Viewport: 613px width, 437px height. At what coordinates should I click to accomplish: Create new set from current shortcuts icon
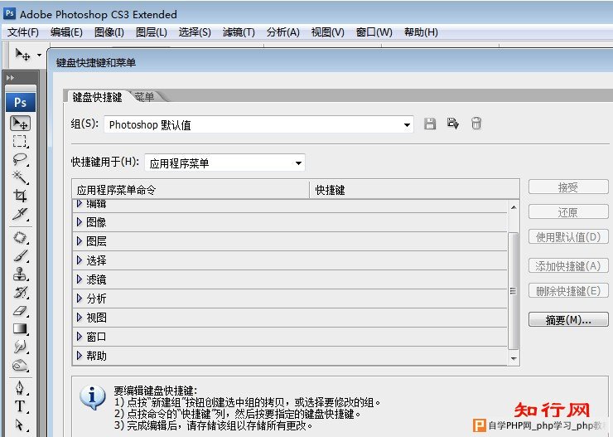[453, 124]
